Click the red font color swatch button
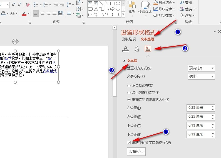The image size is (221, 158). [24, 13]
